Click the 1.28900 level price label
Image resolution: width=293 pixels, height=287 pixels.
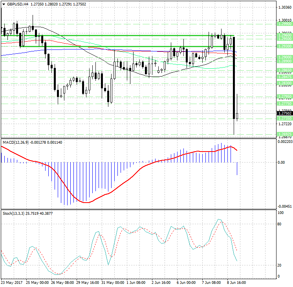point(285,61)
